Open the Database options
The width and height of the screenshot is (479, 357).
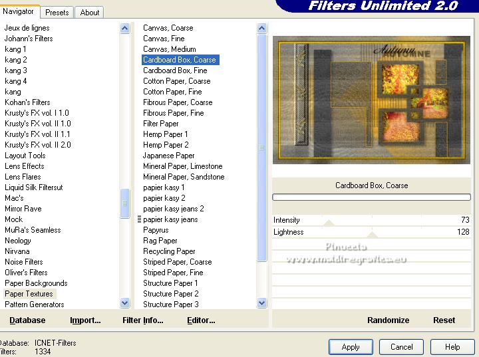(x=27, y=320)
